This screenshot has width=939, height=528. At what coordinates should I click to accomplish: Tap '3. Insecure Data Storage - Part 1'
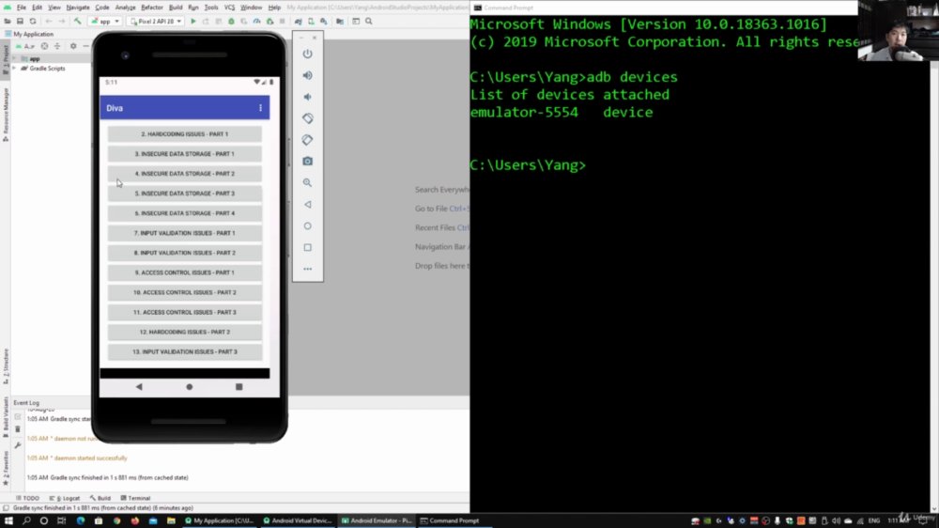(x=184, y=154)
